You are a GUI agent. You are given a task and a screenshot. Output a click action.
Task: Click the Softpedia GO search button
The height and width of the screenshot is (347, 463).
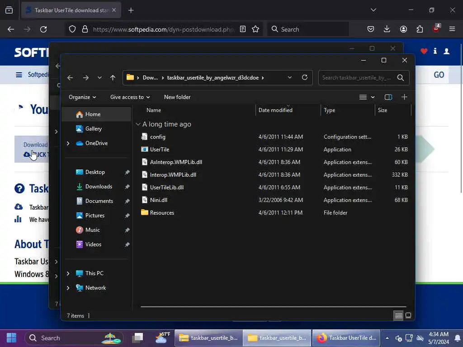439,75
